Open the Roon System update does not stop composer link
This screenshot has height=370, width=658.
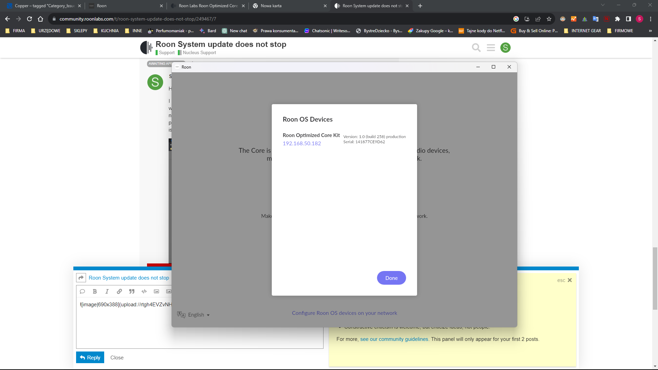(129, 278)
